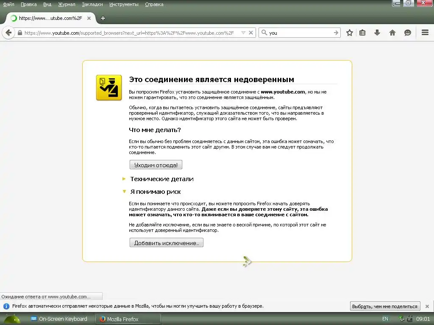The width and height of the screenshot is (434, 325).
Task: Open On-Screen Keyboard from taskbar
Action: coord(59,319)
